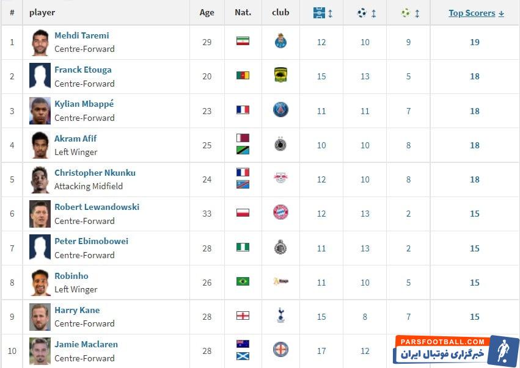
Task: Click RB Leipzig club crest
Action: [280, 178]
